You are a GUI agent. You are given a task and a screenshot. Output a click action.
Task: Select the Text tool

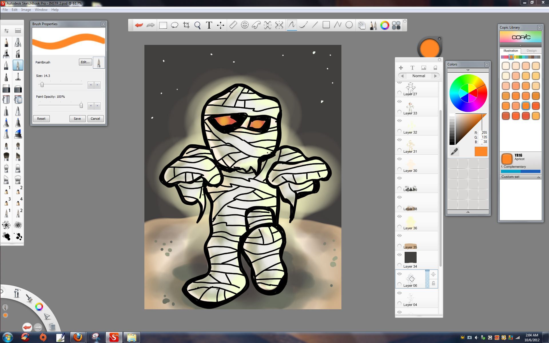(x=209, y=25)
